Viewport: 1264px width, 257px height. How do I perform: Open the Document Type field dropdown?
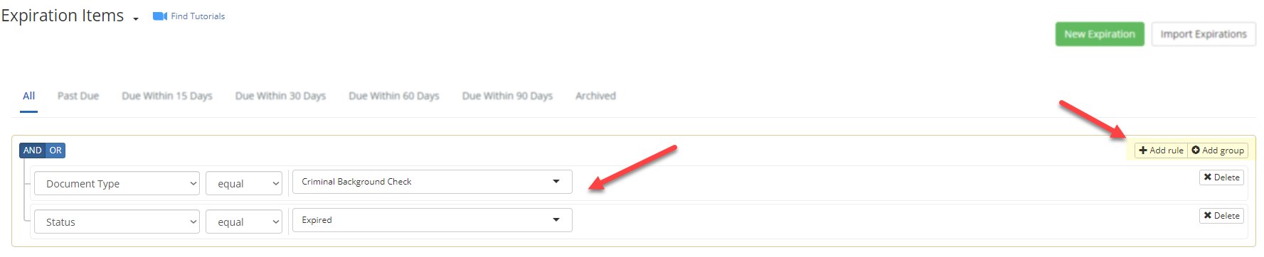click(x=117, y=183)
